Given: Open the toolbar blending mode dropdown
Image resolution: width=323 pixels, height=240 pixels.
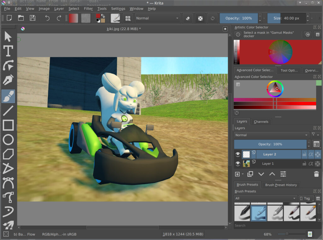Looking at the screenshot, I should pyautogui.click(x=157, y=18).
